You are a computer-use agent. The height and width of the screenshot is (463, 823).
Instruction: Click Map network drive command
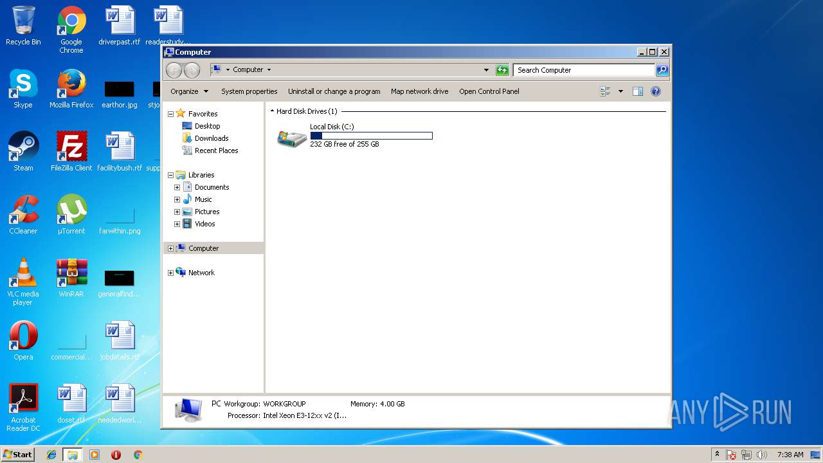click(x=420, y=91)
